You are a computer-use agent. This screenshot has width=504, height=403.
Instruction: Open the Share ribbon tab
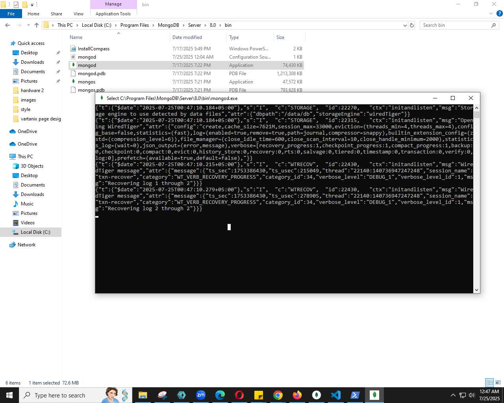[56, 14]
